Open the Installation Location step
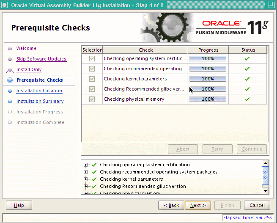277x223 pixels. click(39, 91)
